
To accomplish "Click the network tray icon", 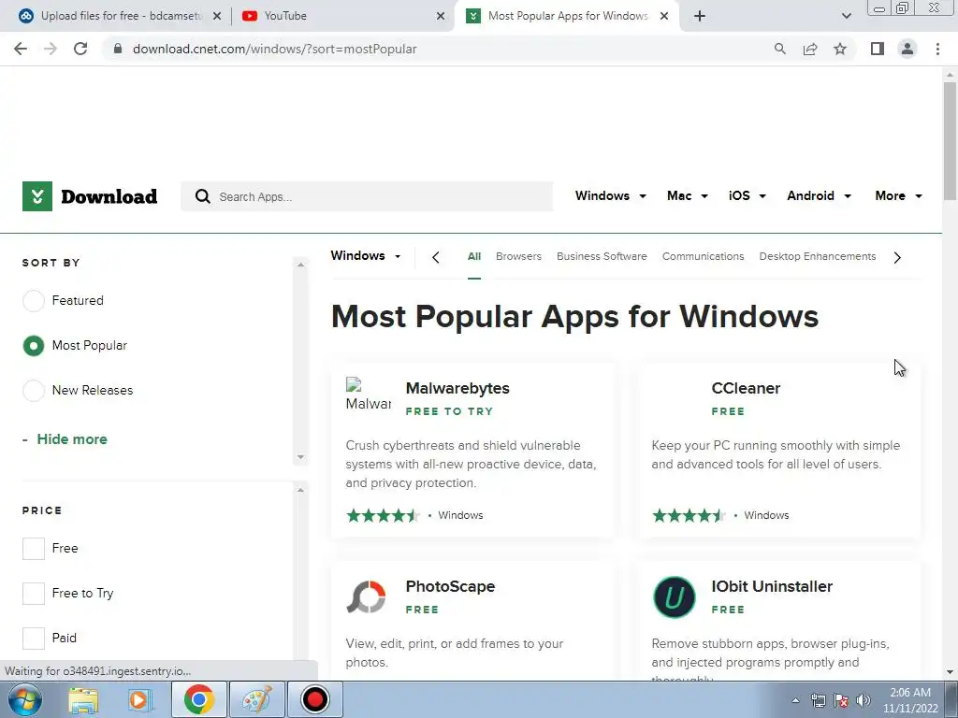I will coord(818,700).
